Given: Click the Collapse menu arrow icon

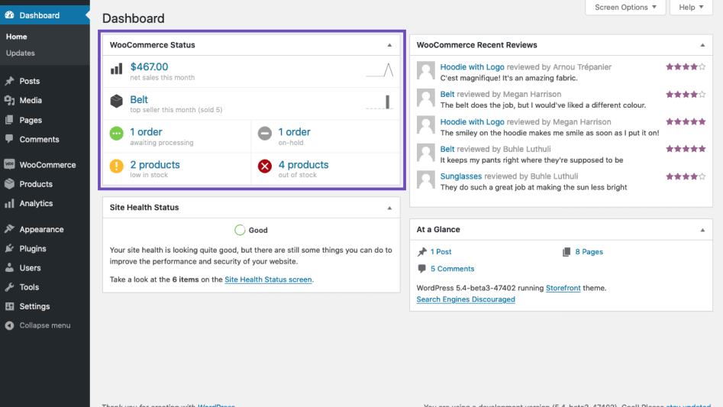Looking at the screenshot, I should pyautogui.click(x=9, y=325).
